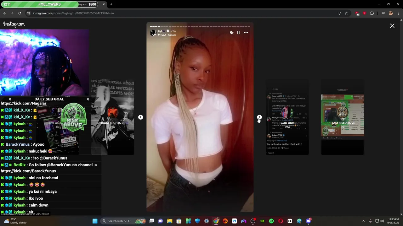
Task: Open OBS Studio from the taskbar
Action: tap(253, 221)
